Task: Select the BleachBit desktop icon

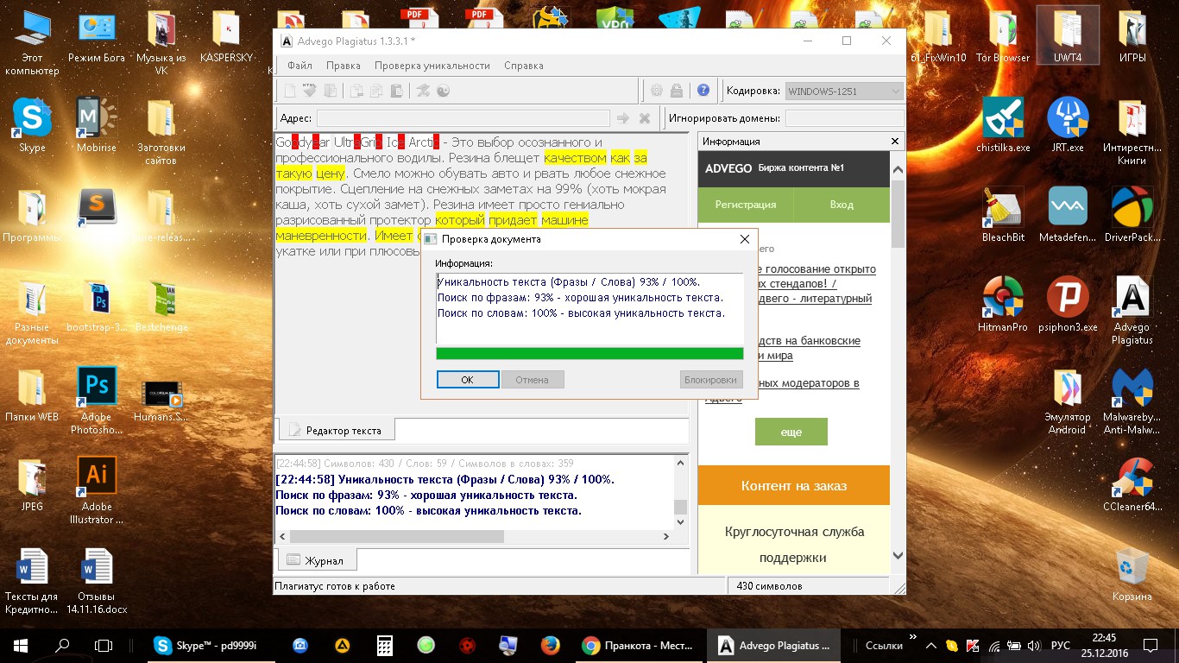Action: click(1003, 214)
